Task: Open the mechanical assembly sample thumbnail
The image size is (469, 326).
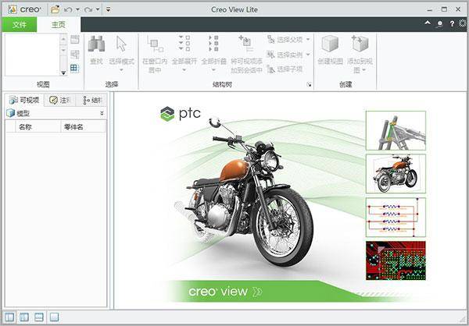Action: point(396,130)
